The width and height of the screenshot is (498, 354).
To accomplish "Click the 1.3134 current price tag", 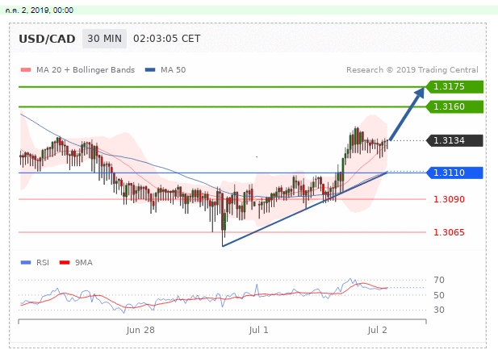I will (x=454, y=140).
